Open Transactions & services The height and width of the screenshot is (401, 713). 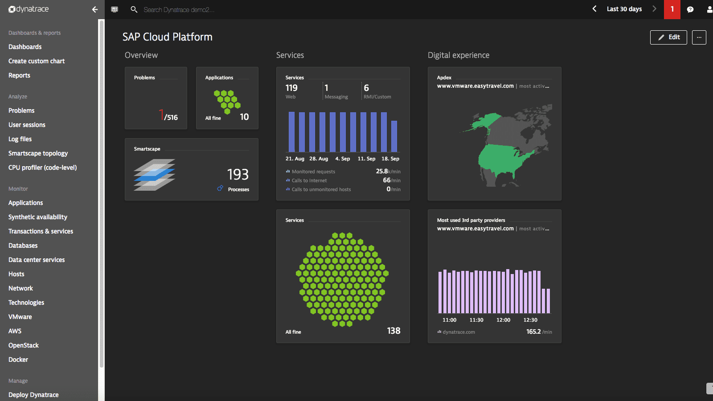click(41, 231)
